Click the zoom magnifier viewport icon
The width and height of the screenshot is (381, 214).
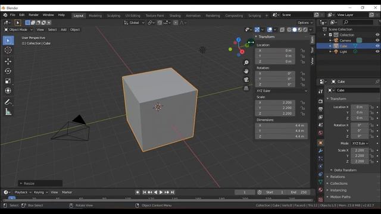pyautogui.click(x=246, y=62)
